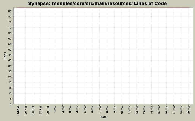The height and width of the screenshot is (121, 195).
Task: Click the '25-Feb' date tick label
Action: point(26,110)
